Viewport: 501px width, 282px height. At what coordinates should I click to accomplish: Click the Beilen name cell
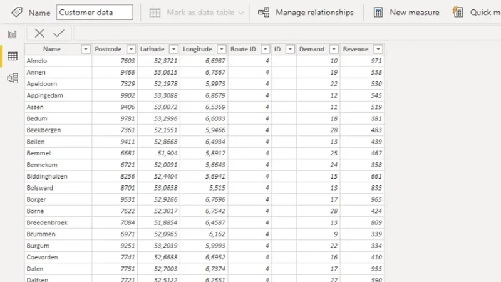tap(58, 142)
